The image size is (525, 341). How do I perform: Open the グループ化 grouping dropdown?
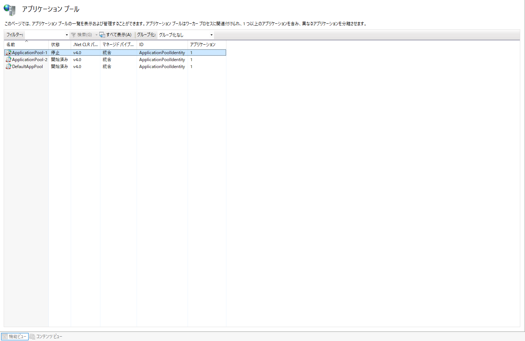point(186,35)
